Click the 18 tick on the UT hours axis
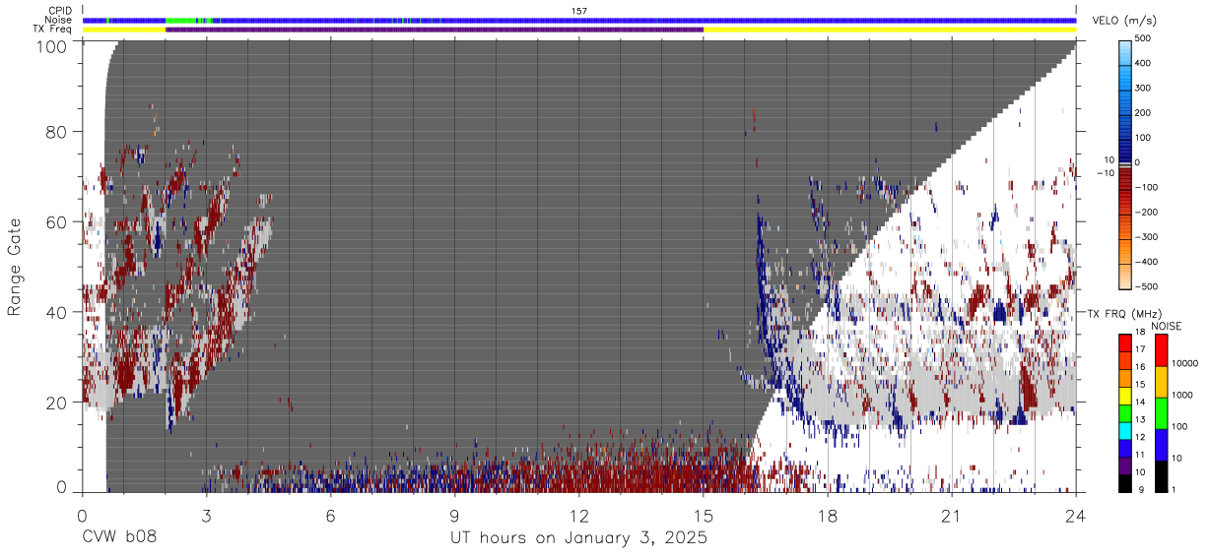This screenshot has height=558, width=1210. tap(828, 515)
